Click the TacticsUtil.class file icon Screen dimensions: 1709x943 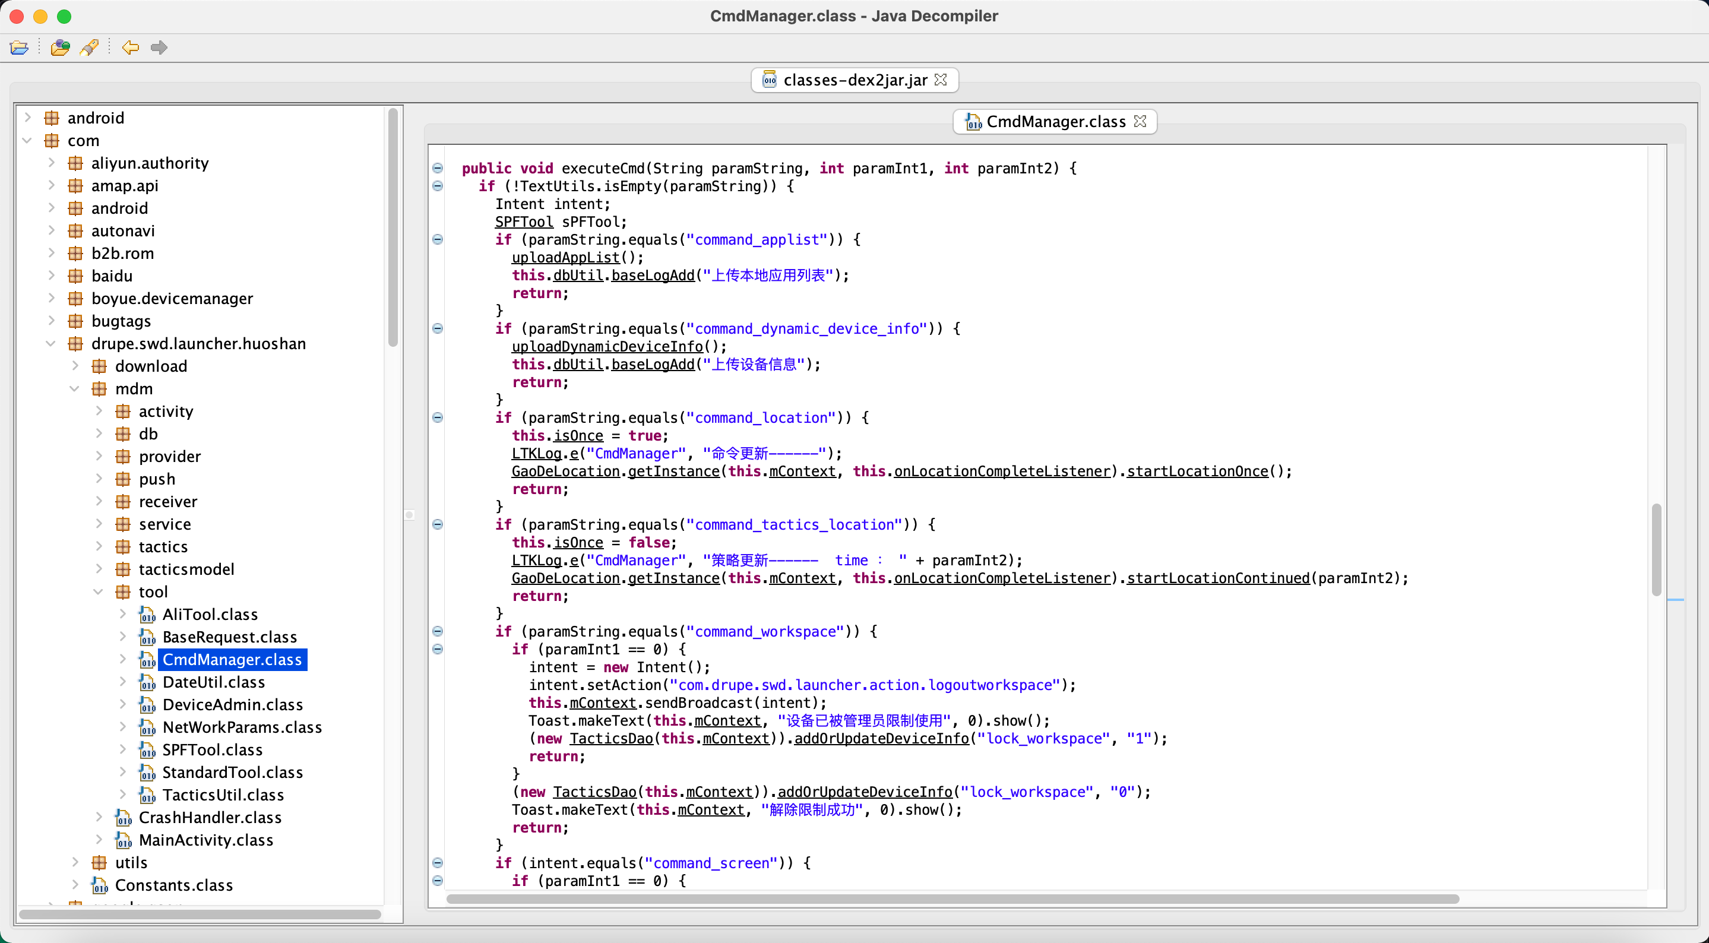click(147, 795)
